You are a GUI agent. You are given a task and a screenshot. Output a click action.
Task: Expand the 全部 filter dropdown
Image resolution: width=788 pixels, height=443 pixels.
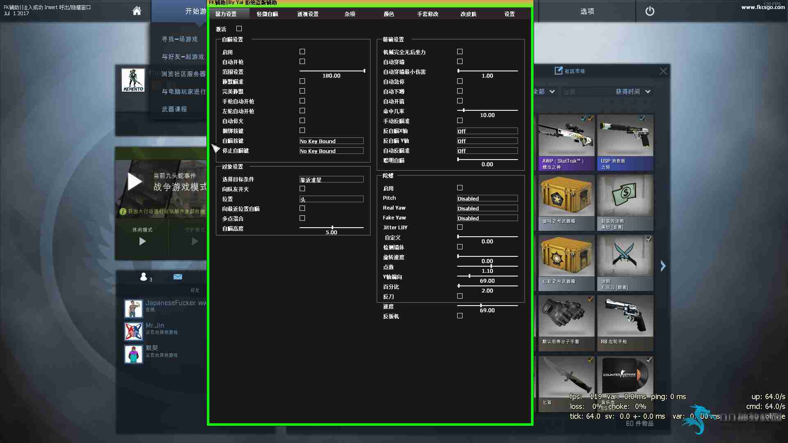click(x=544, y=91)
